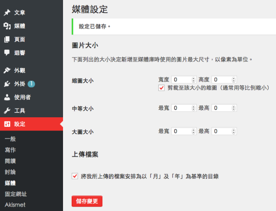Image resolution: width=276 pixels, height=211 pixels.
Task: Click the stepper arrows on 中等大小 最高
Action: (234, 108)
